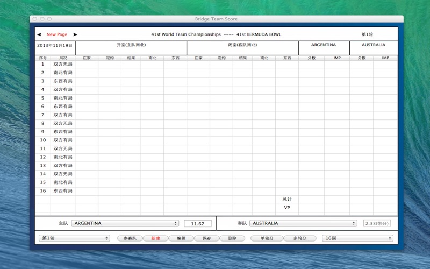Open the home team ARGENTINA dropdown
This screenshot has width=430, height=269.
[125, 223]
